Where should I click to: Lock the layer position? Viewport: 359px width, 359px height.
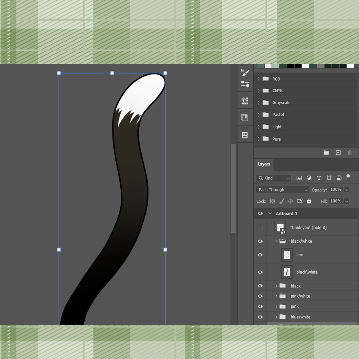291,201
